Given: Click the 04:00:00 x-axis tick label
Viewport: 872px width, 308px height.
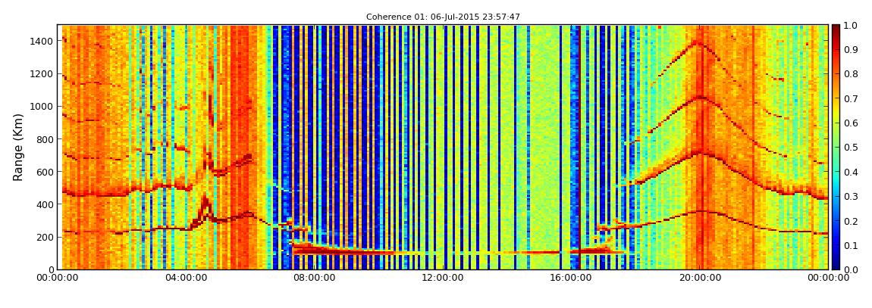Looking at the screenshot, I should pyautogui.click(x=184, y=278).
